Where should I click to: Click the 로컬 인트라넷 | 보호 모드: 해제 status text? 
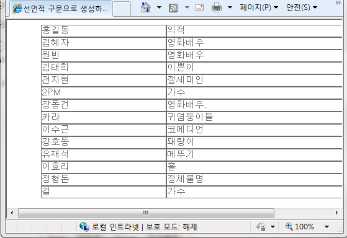click(144, 227)
